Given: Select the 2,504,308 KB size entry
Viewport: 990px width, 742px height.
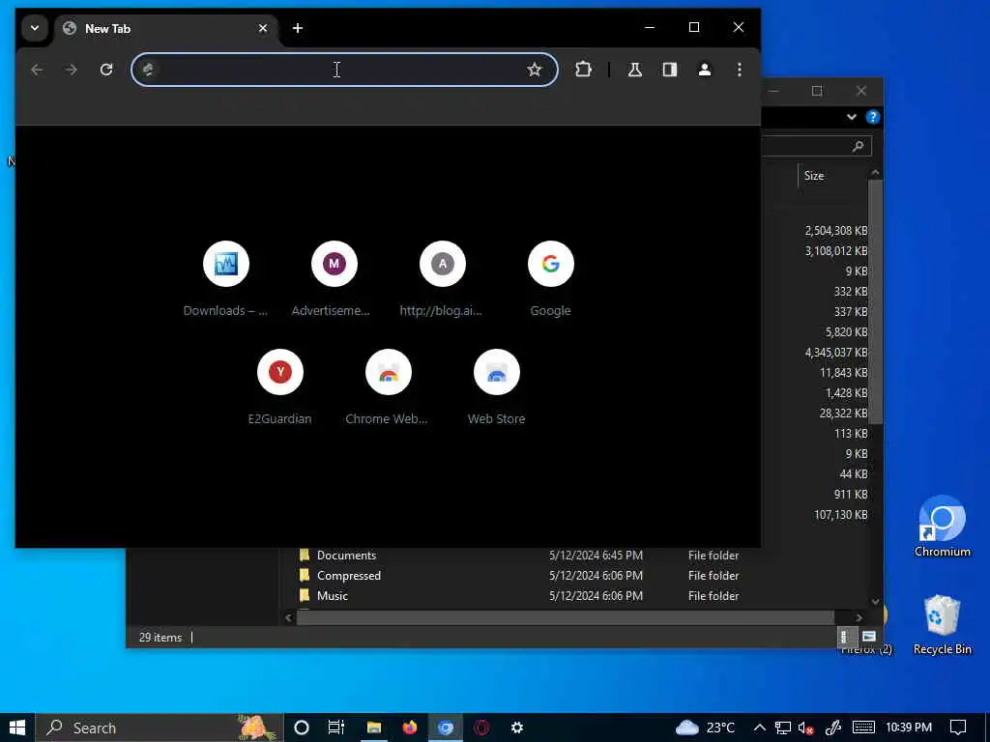Looking at the screenshot, I should click(x=836, y=231).
